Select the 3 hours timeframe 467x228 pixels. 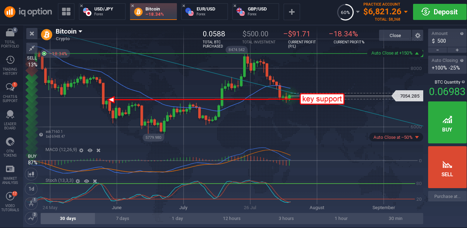(286, 219)
